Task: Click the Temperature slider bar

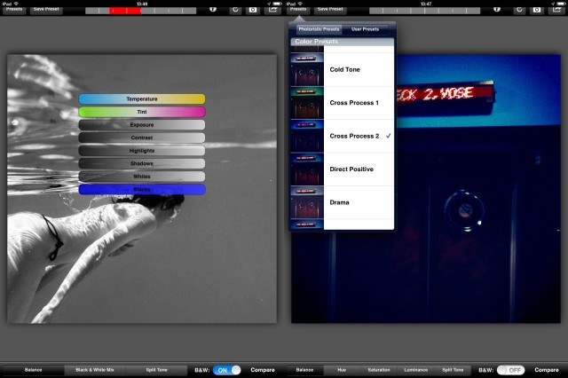Action: pos(142,99)
